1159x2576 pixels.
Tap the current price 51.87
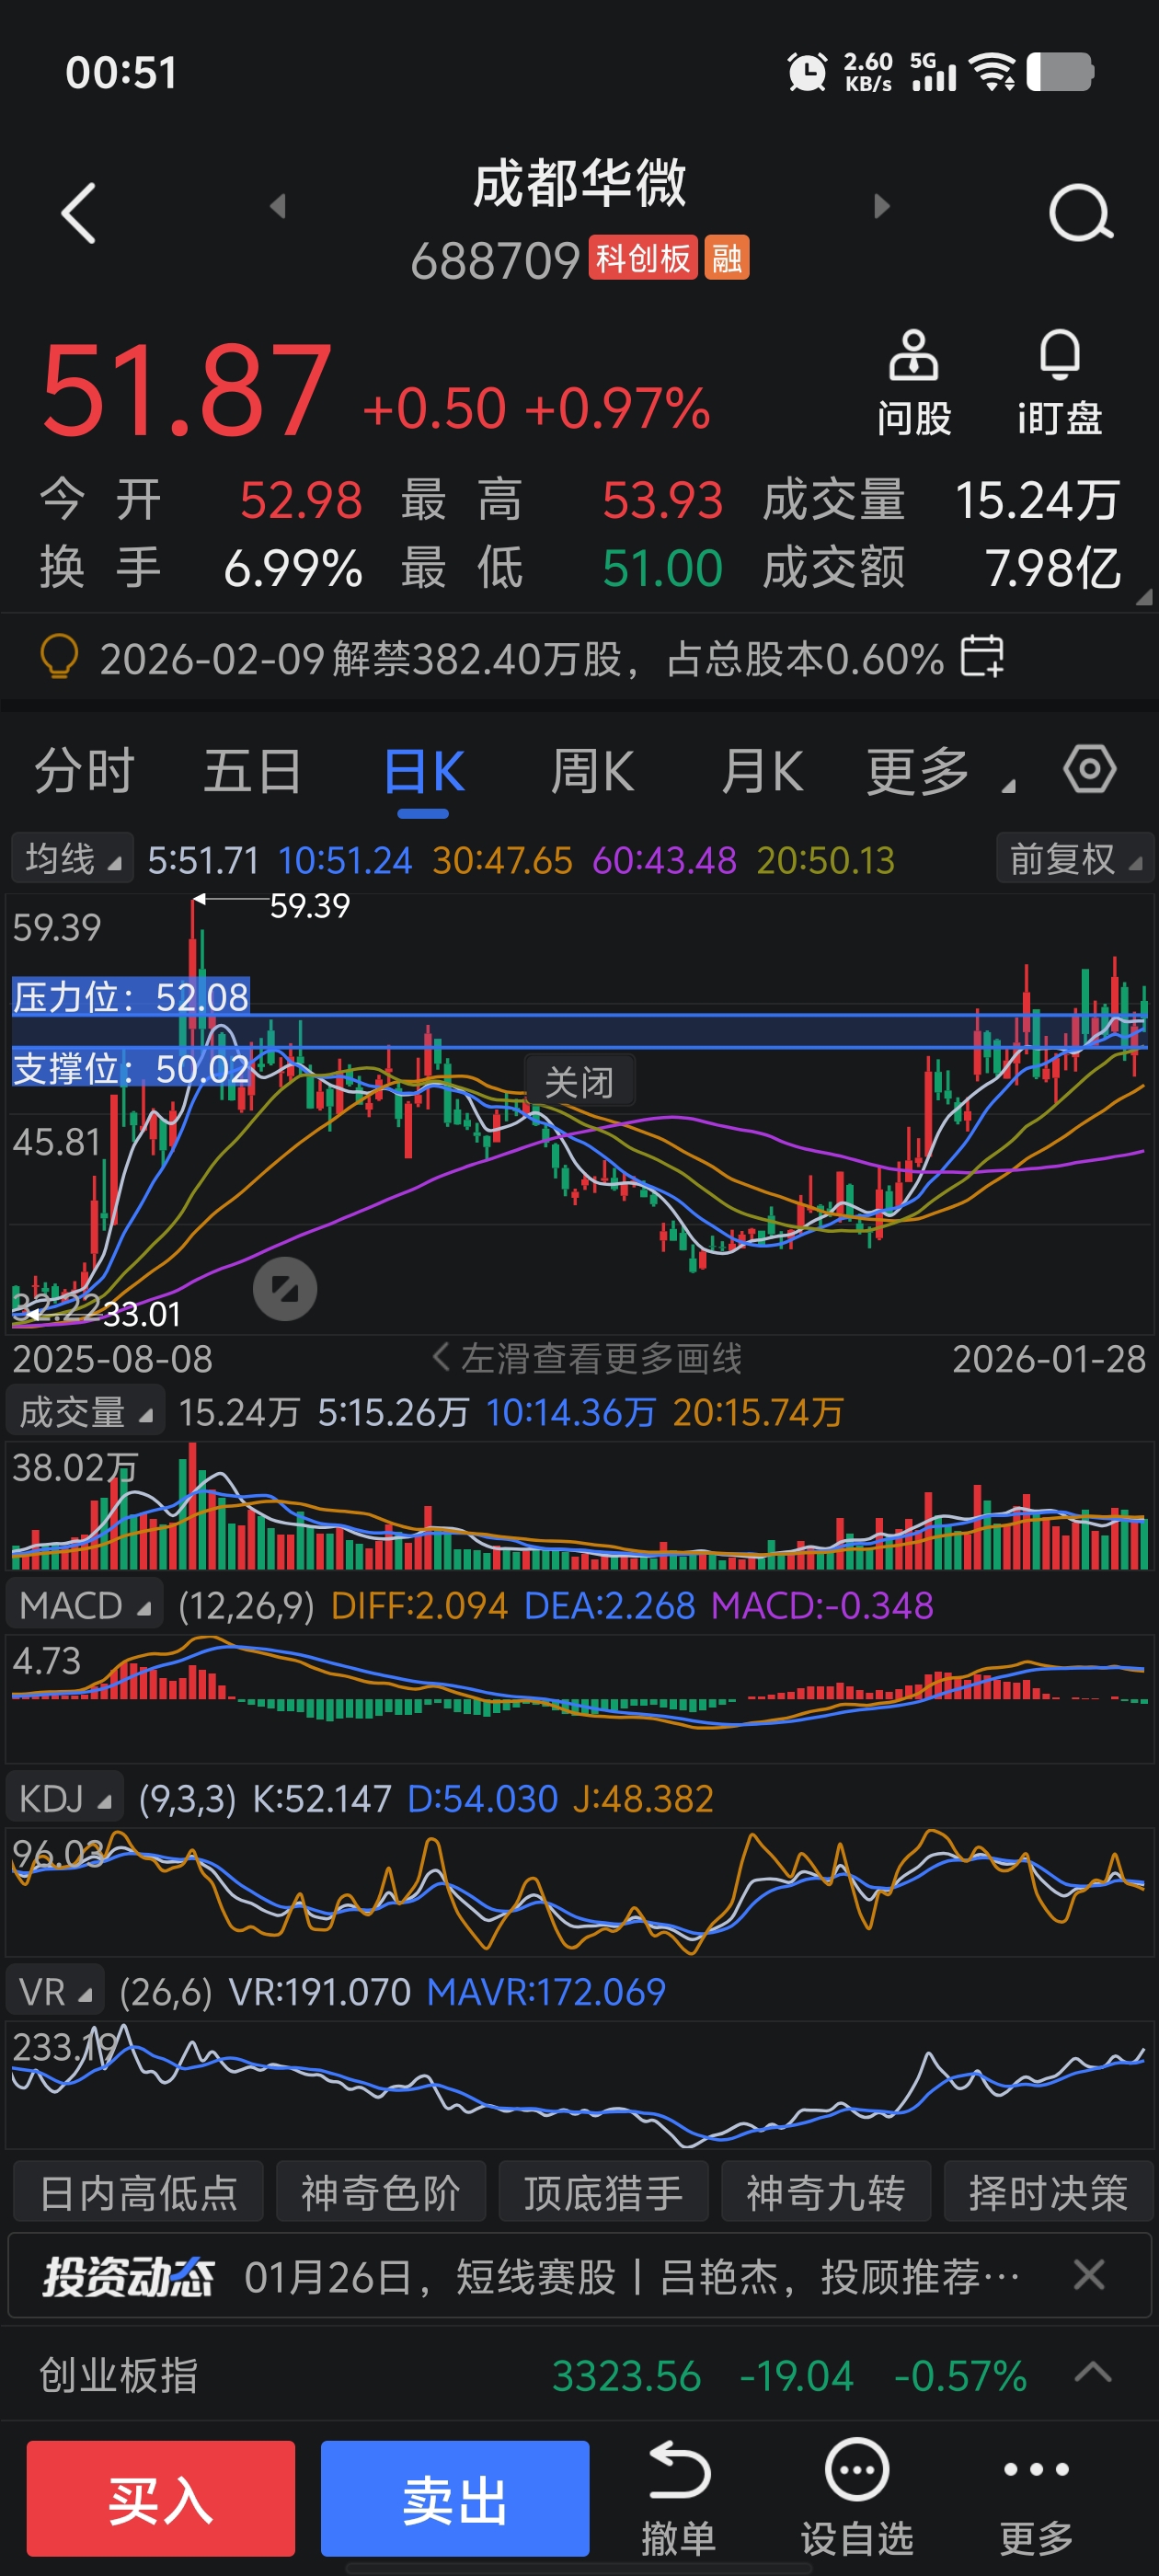click(186, 390)
